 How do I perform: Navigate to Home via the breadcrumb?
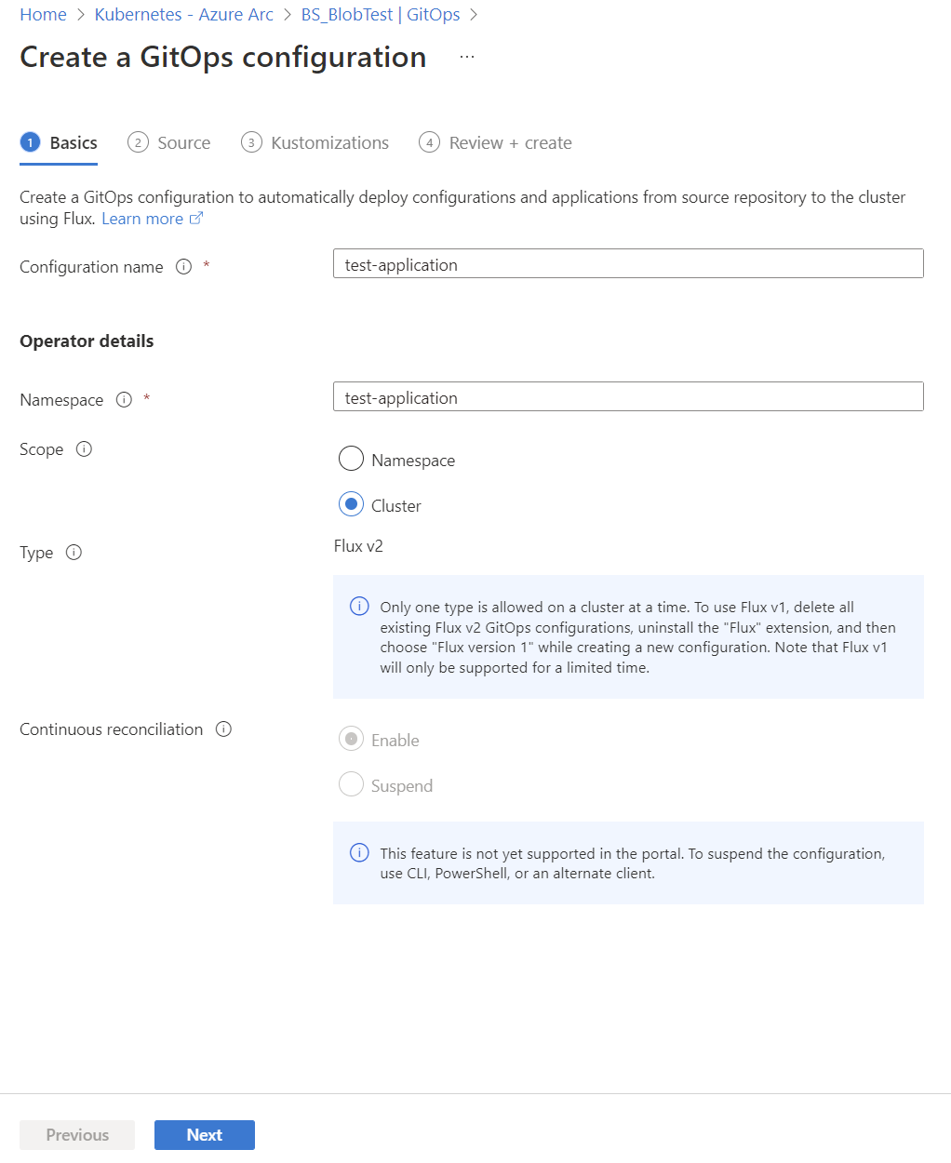pyautogui.click(x=43, y=14)
